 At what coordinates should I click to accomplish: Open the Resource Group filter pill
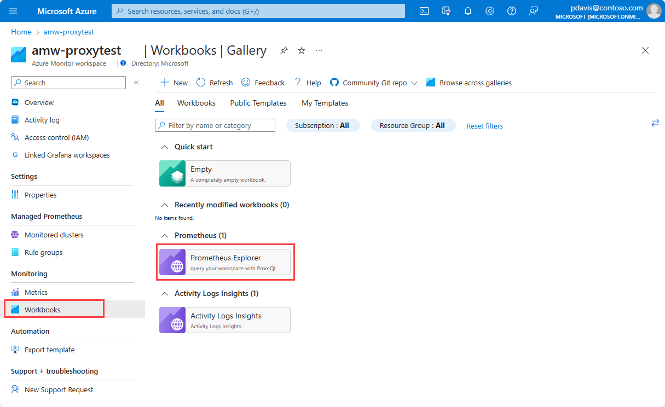(x=412, y=125)
